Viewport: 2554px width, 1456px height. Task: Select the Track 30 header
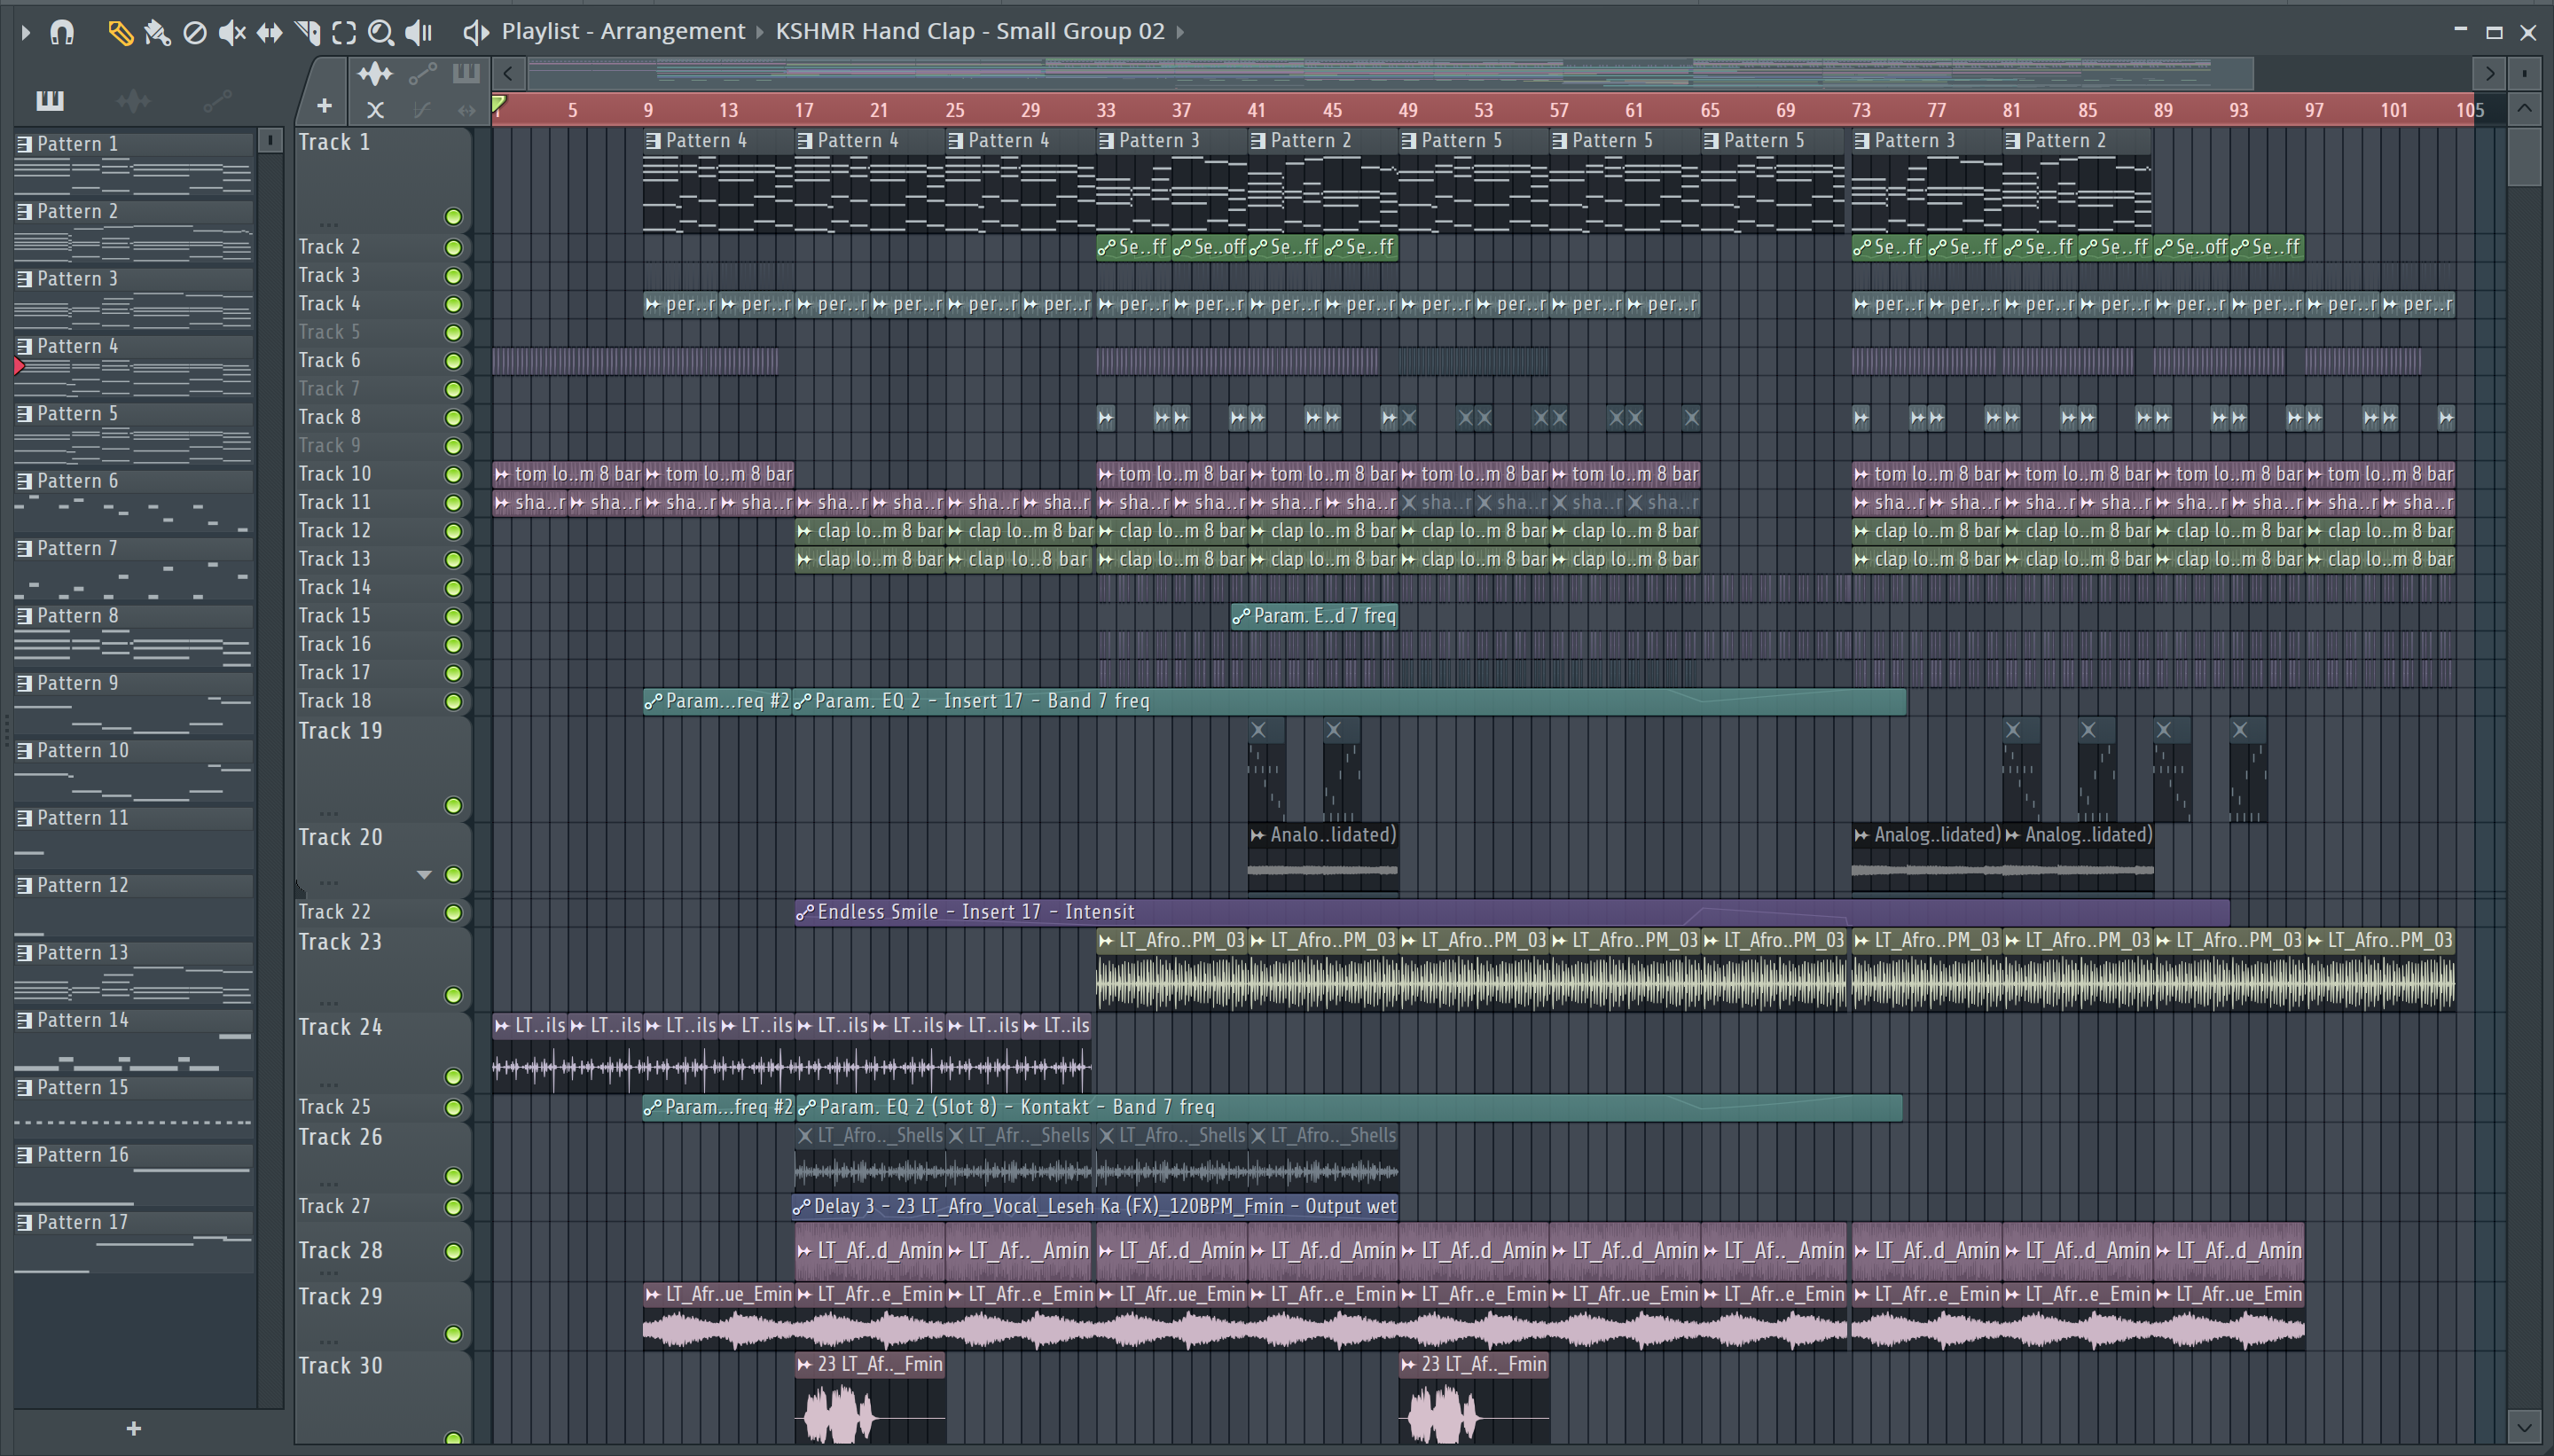(383, 1398)
